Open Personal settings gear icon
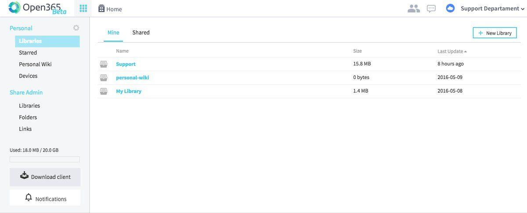The height and width of the screenshot is (213, 527). pyautogui.click(x=76, y=28)
